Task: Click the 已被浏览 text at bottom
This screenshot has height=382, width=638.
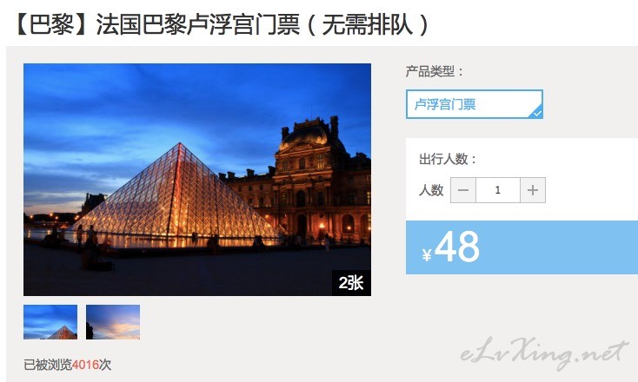Action: click(48, 365)
